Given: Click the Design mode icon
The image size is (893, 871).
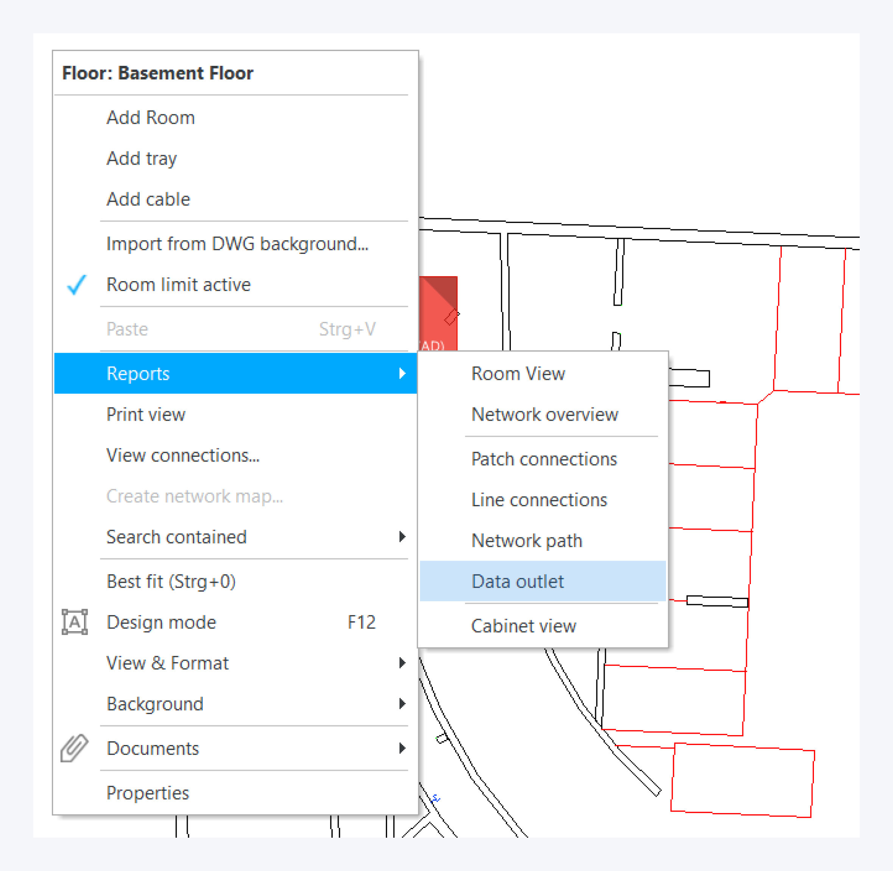Looking at the screenshot, I should [x=75, y=622].
